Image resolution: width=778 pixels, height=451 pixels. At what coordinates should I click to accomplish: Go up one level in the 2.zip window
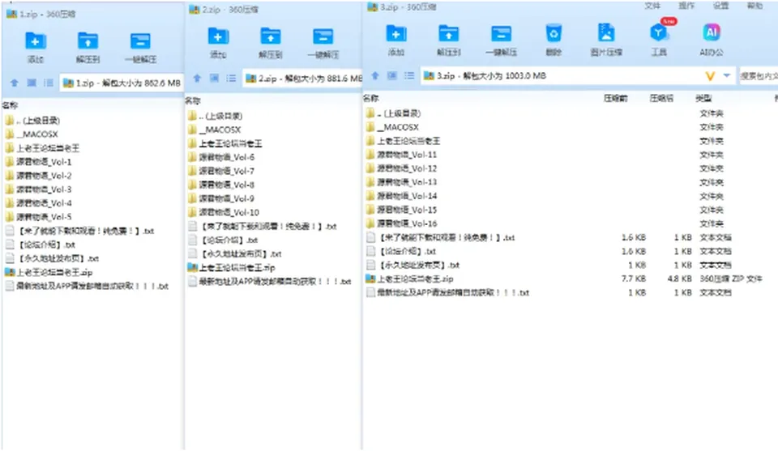[197, 79]
